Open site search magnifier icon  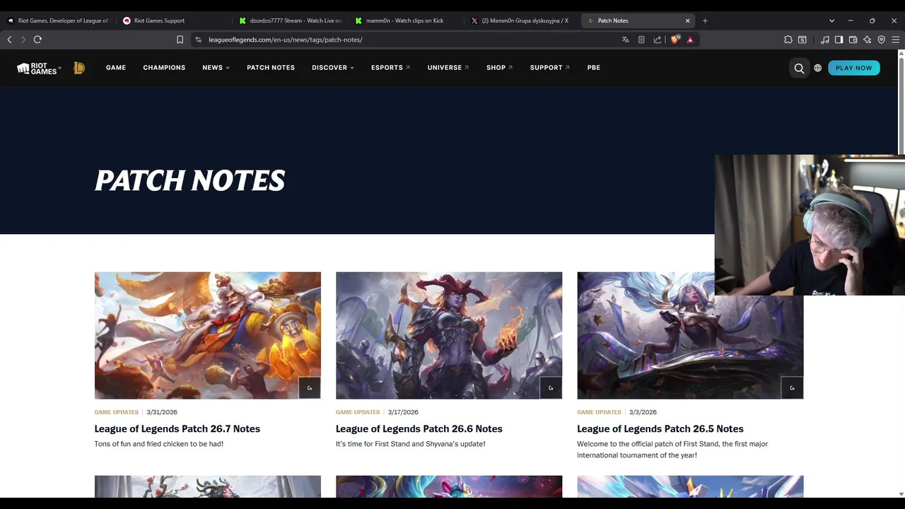[x=799, y=68]
